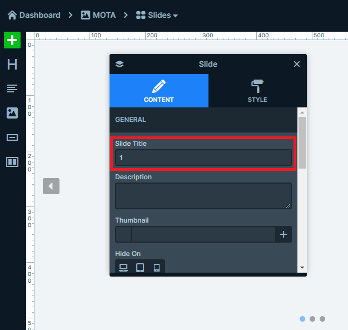Click the Thumbnail add plus button

284,234
